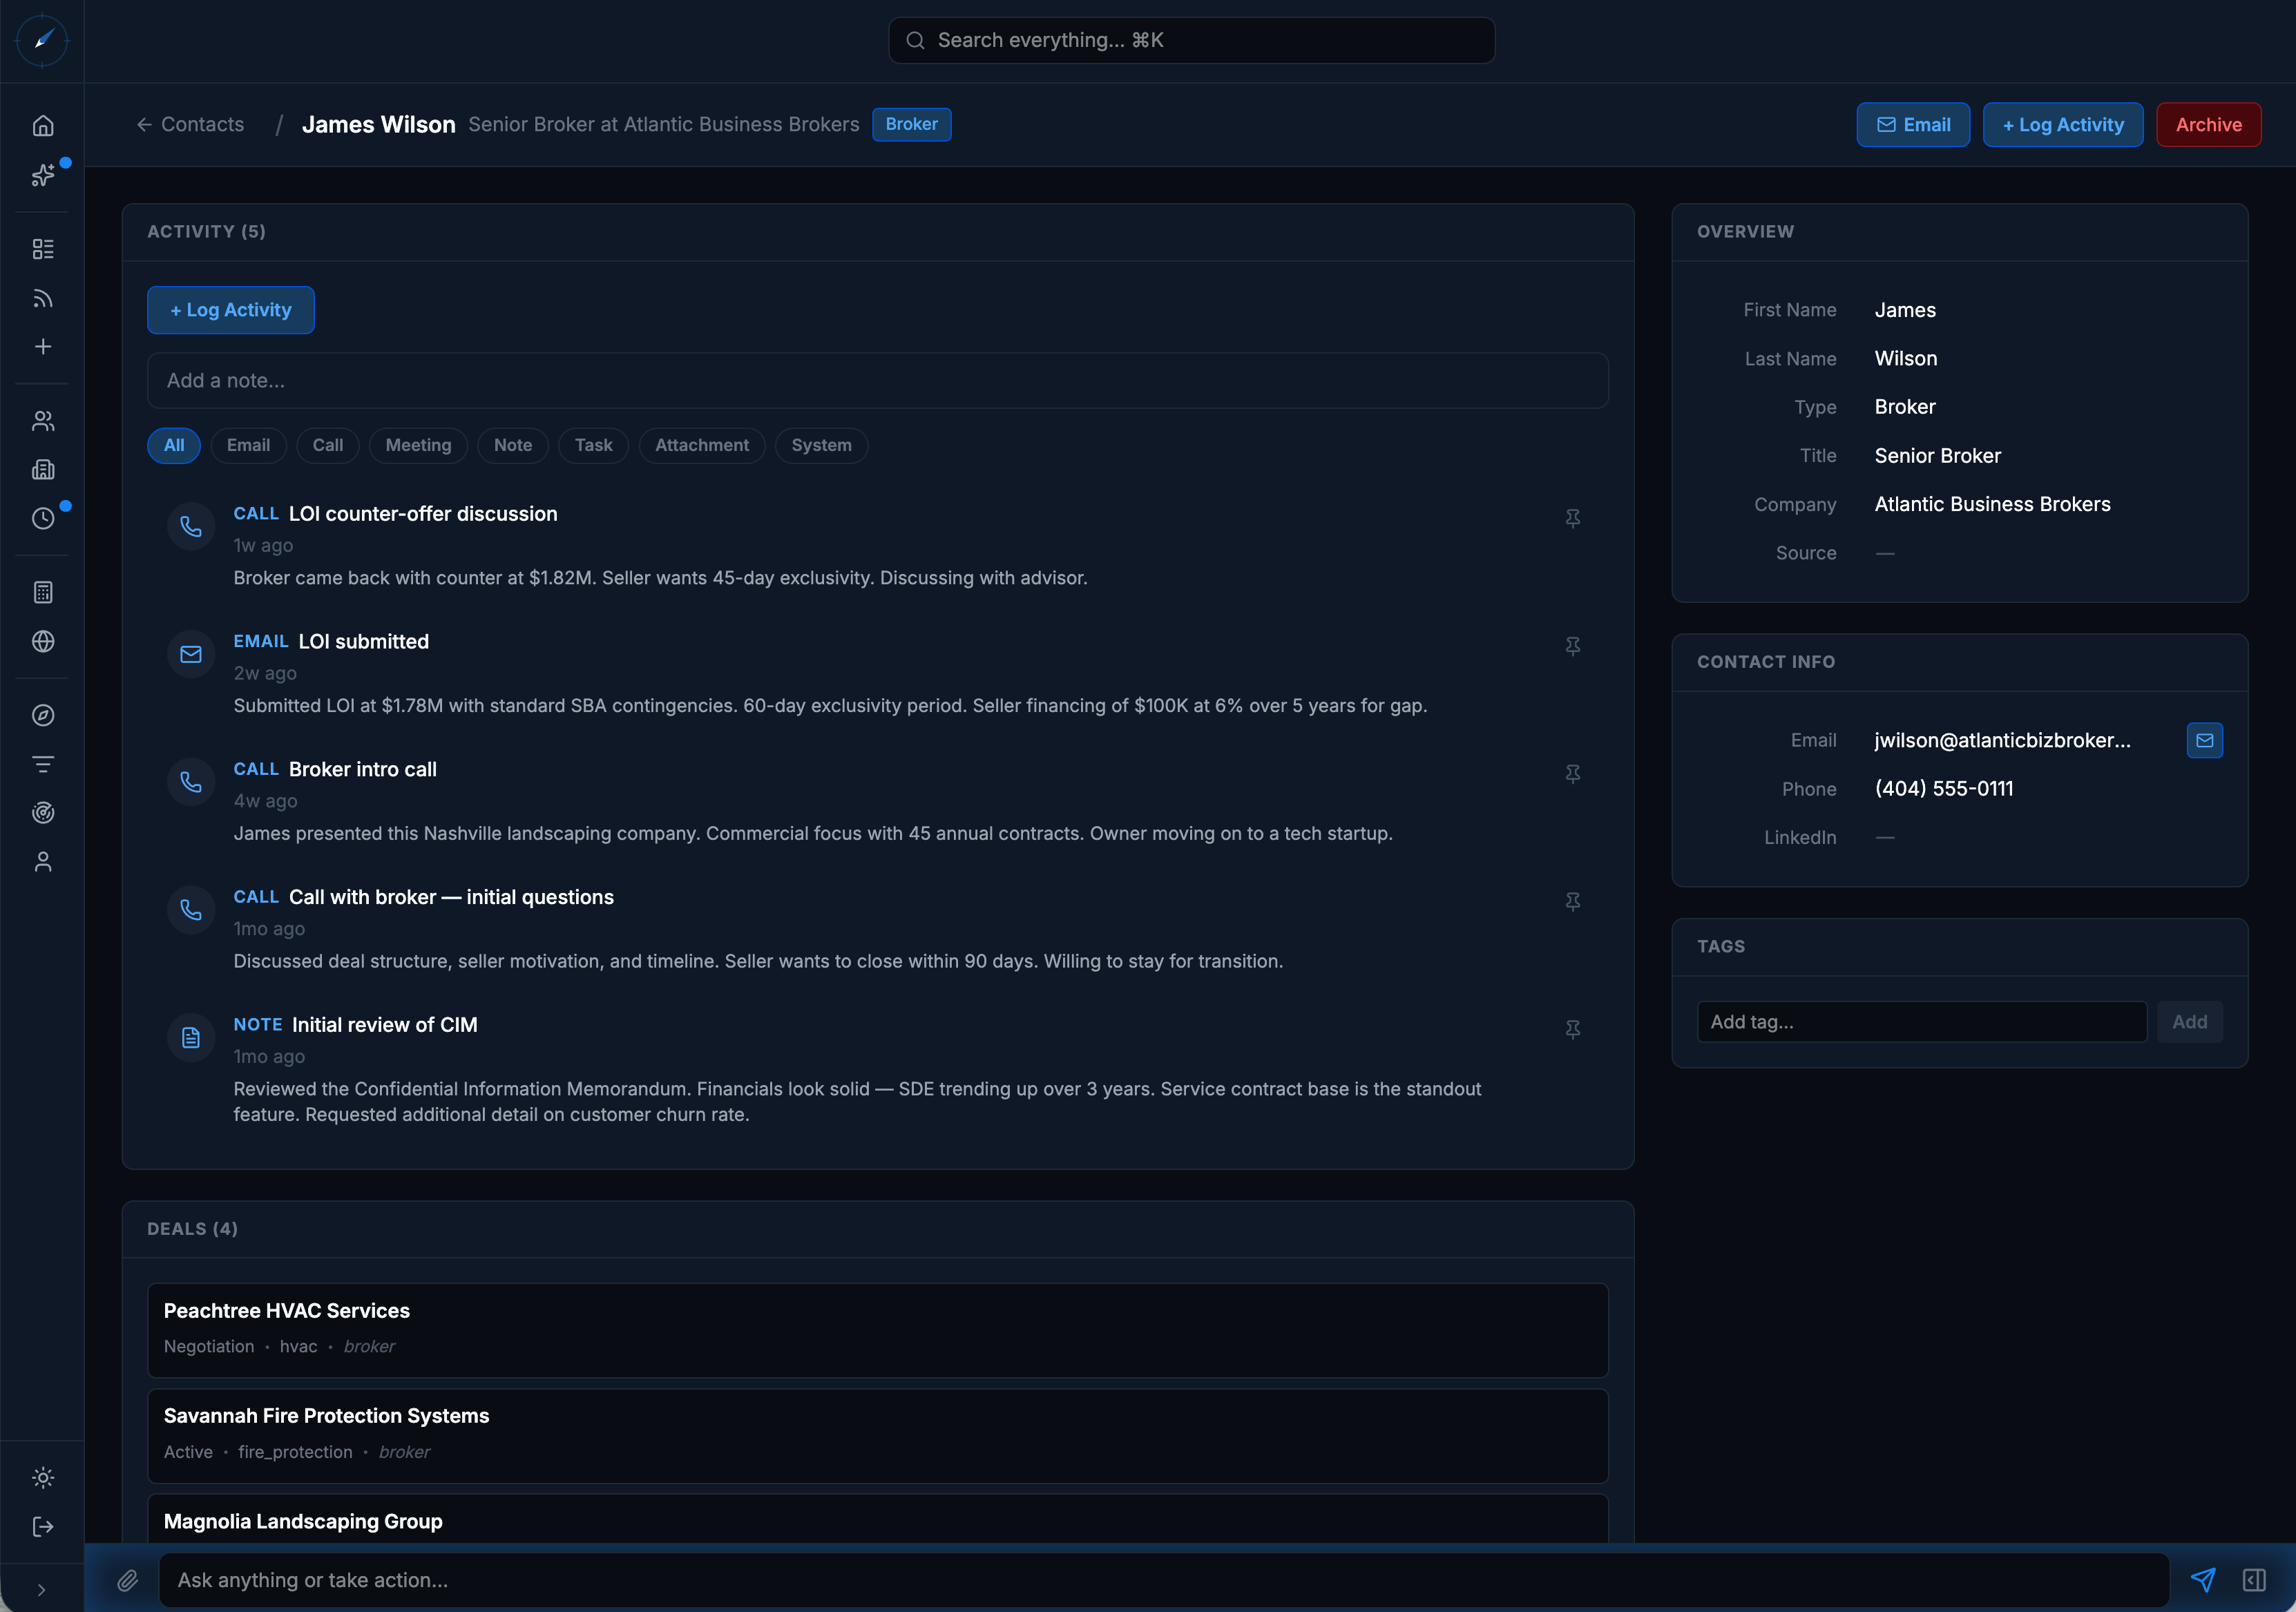2296x1612 pixels.
Task: Open the Companies building icon in the sidebar
Action: point(42,468)
